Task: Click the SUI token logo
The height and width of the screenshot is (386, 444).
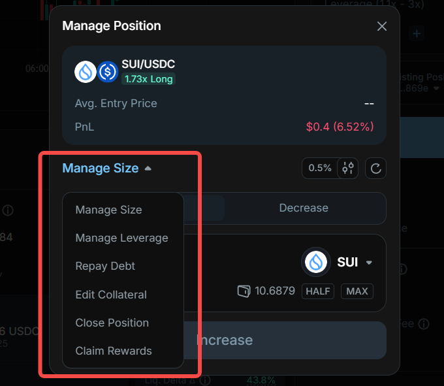Action: 86,71
